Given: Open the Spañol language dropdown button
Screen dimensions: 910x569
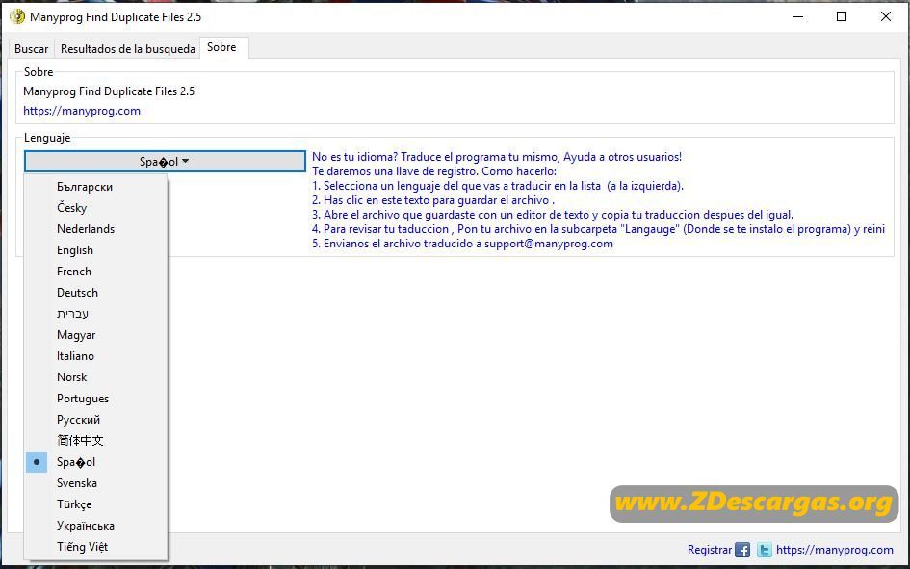Looking at the screenshot, I should tap(165, 161).
